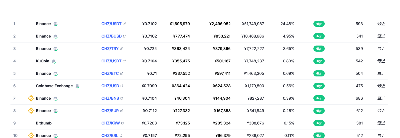400x138 pixels.
Task: Click the external link icon beside CHZ/TRY
Action: pos(121,49)
